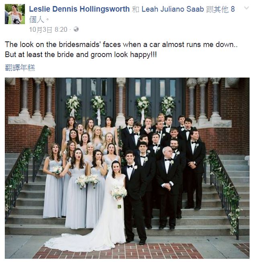Expand the post options chevron menu
Image resolution: width=254 pixels, height=262 pixels.
click(x=246, y=8)
